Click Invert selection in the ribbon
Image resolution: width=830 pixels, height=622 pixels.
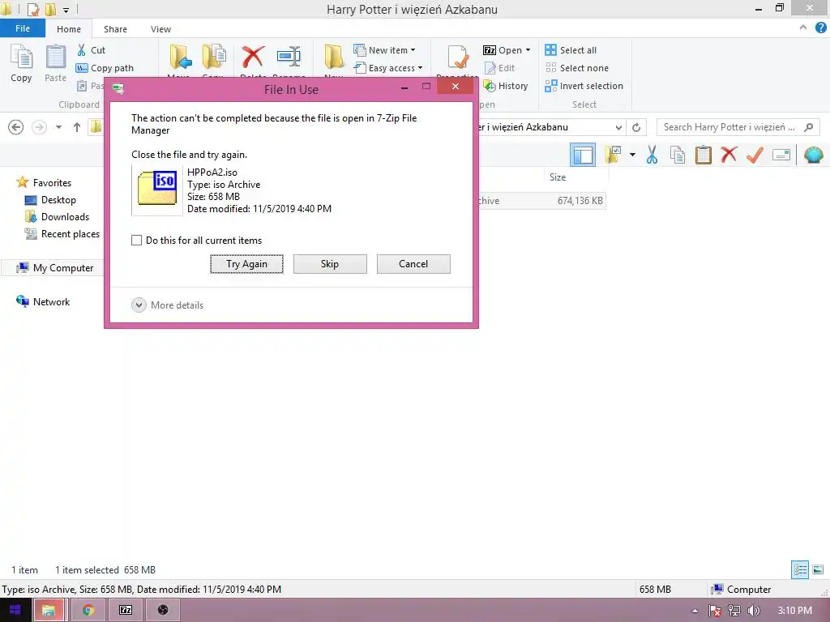click(584, 86)
